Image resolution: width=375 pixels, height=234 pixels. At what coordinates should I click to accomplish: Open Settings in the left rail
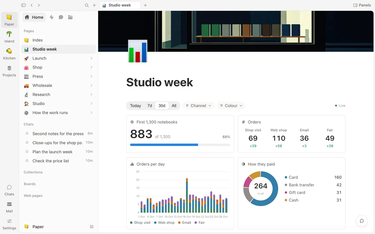pyautogui.click(x=9, y=224)
